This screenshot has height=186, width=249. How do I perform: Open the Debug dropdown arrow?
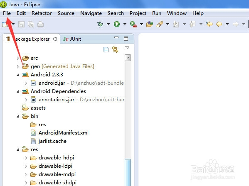pyautogui.click(x=108, y=24)
